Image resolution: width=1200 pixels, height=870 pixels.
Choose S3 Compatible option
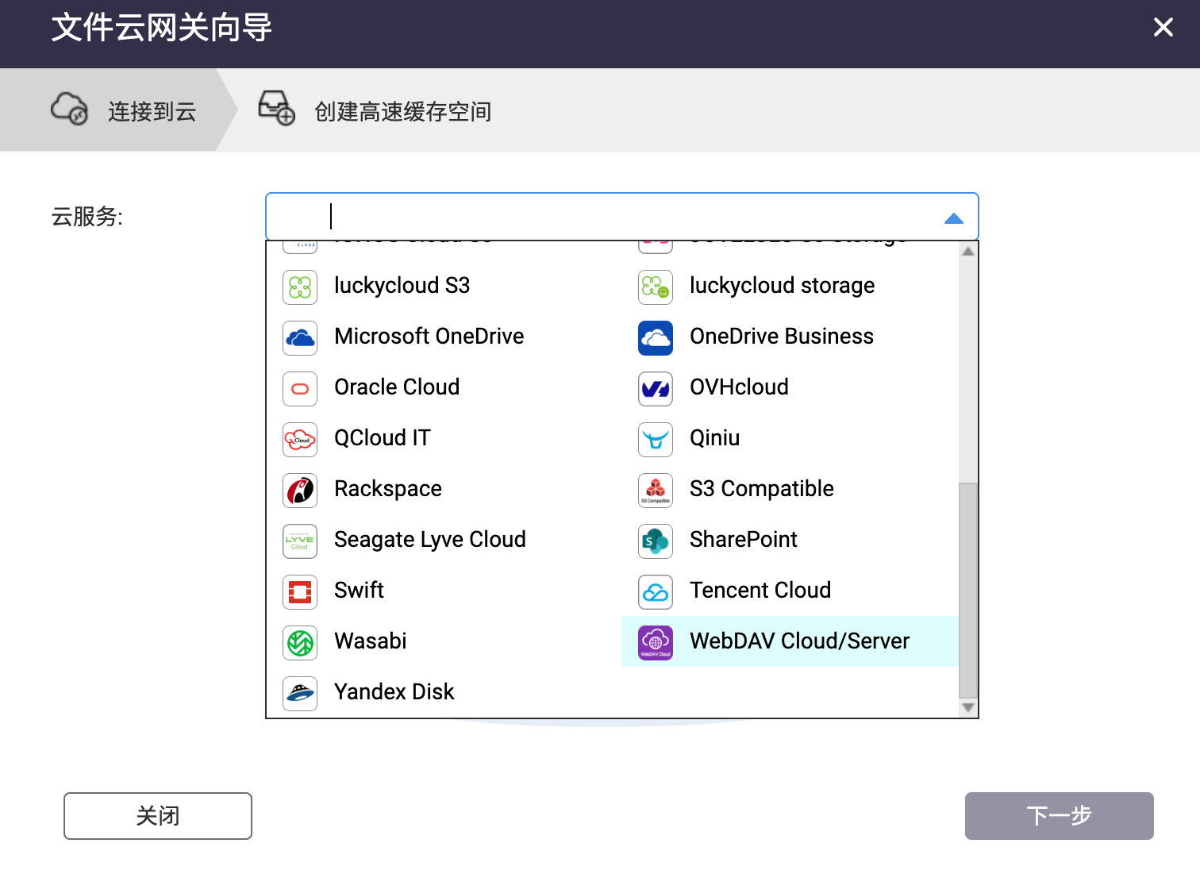point(761,489)
